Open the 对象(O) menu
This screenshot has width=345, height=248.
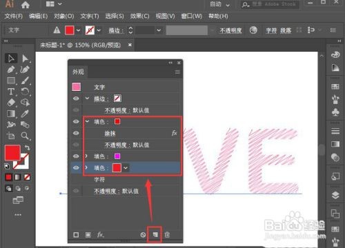click(64, 16)
